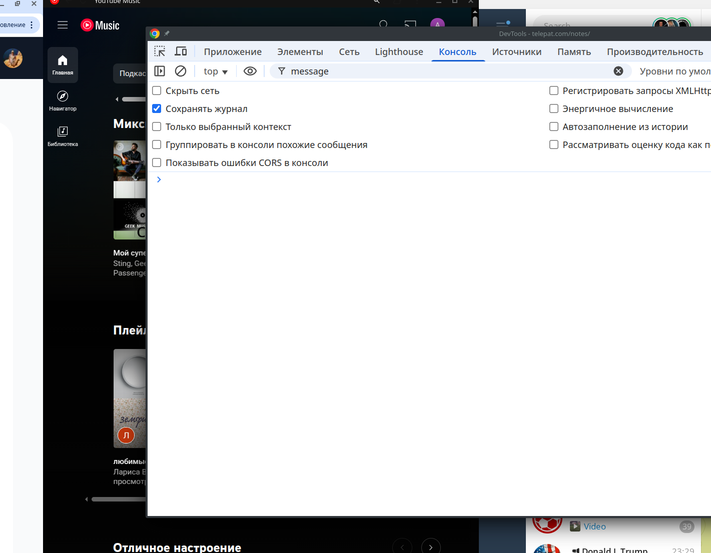711x553 pixels.
Task: Toggle the device toolbar icon
Action: [x=181, y=51]
